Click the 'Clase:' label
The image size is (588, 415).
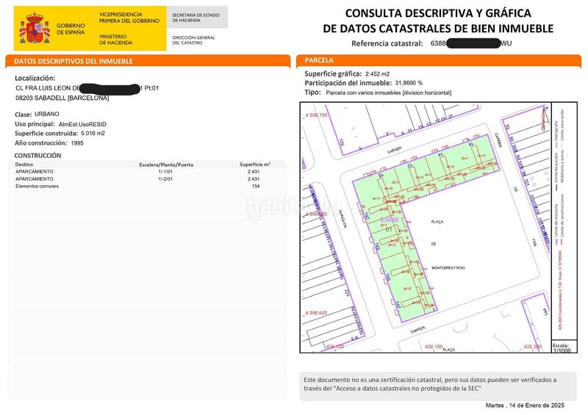[x=24, y=115]
